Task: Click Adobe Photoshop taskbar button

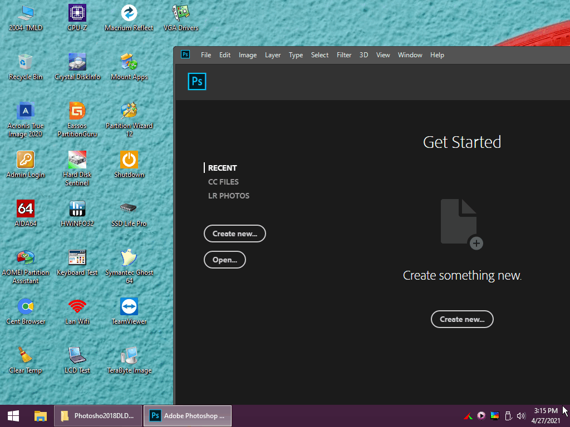Action: coord(188,416)
